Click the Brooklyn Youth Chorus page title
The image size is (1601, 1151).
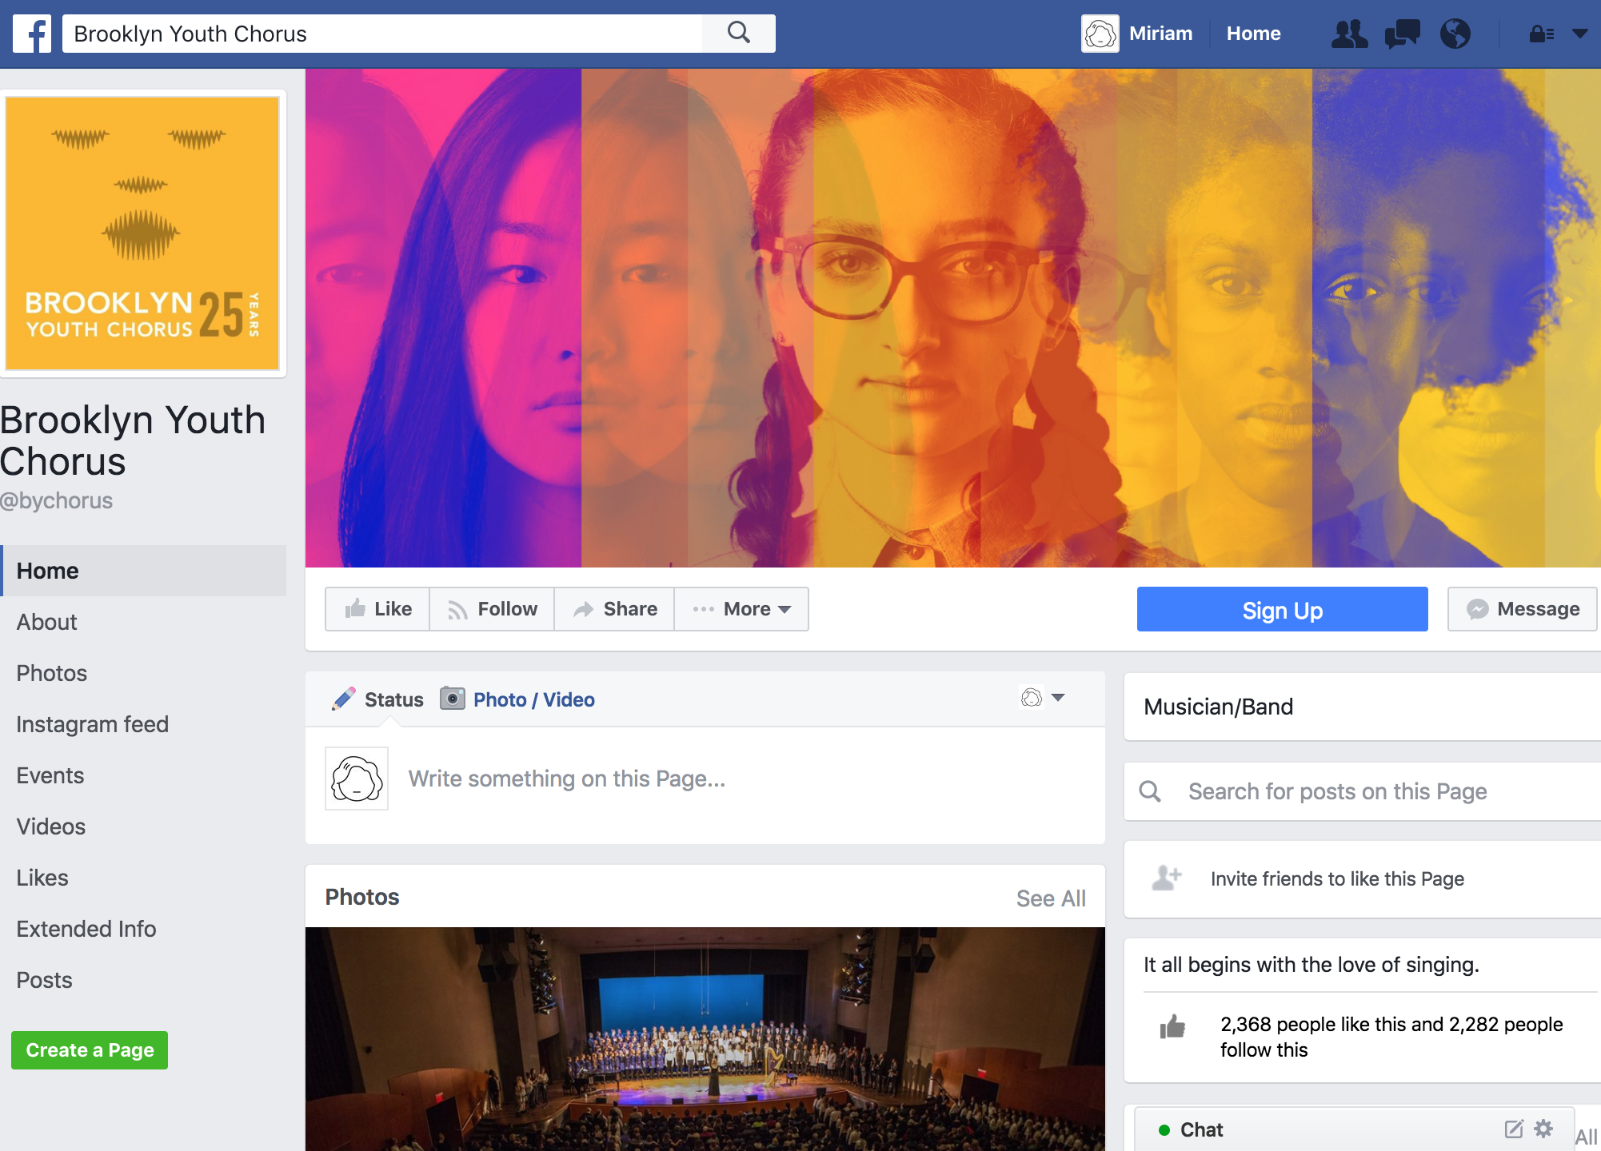pos(133,440)
